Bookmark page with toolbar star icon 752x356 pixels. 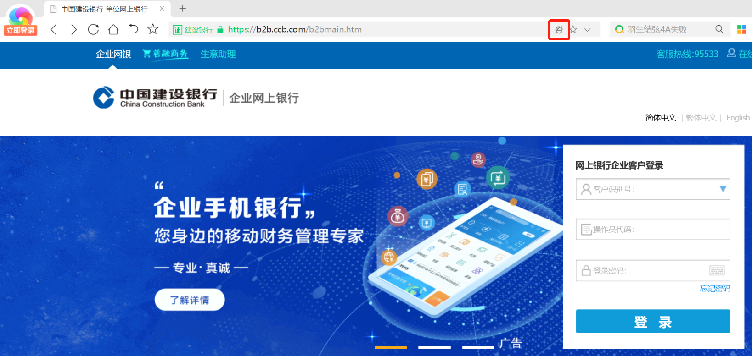pos(153,29)
